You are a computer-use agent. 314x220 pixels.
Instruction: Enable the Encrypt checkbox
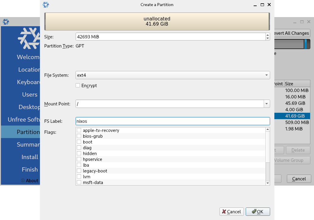pos(78,86)
